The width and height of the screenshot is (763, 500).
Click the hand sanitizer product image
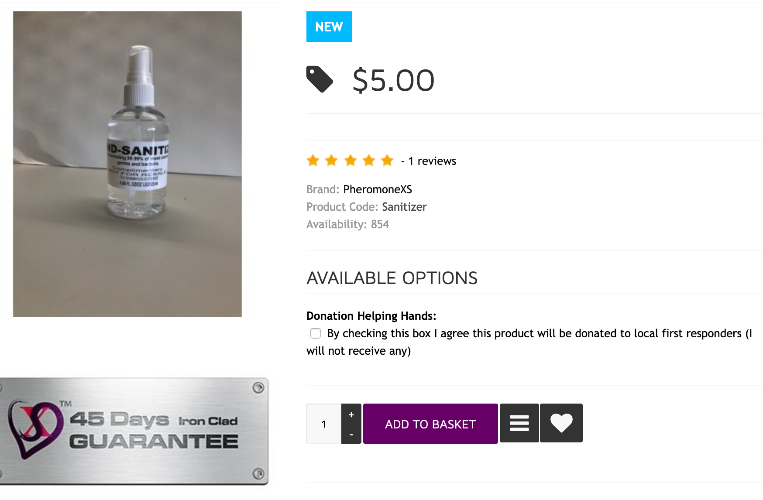[x=127, y=164]
